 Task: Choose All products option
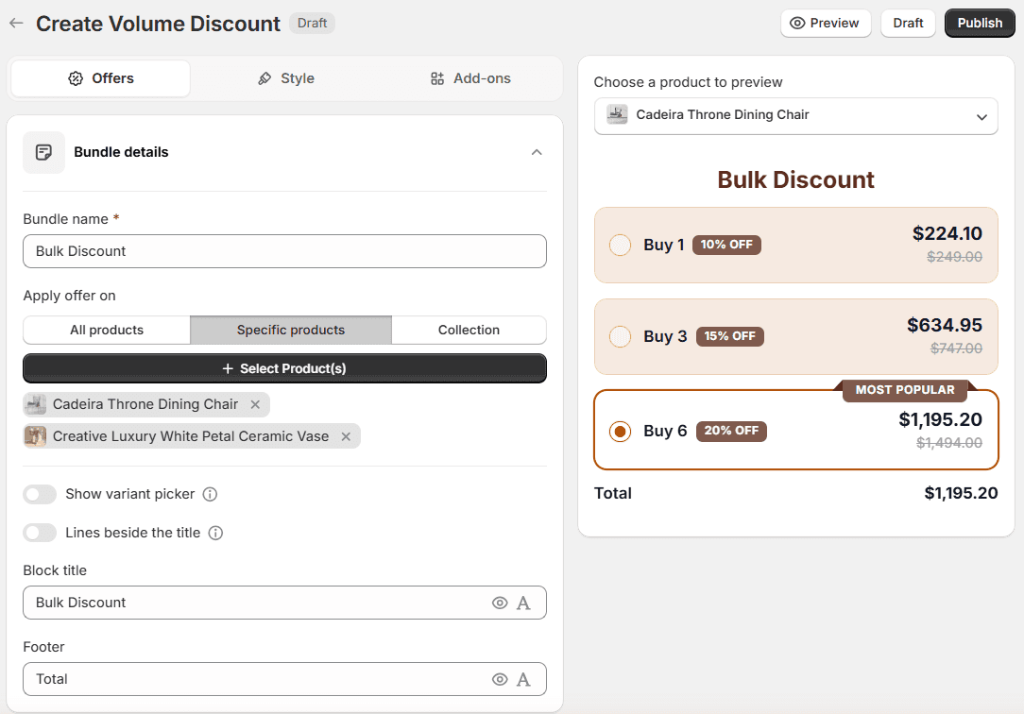[107, 331]
